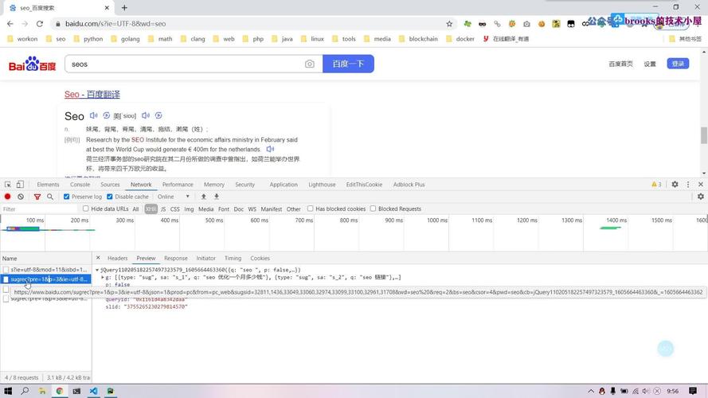Activate the DevTools element inspector icon
708x398 pixels.
[x=8, y=185]
